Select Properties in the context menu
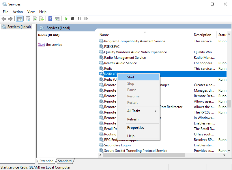The width and height of the screenshot is (232, 170). point(136,128)
